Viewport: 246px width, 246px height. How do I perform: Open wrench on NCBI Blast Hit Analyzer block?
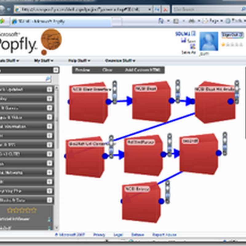tap(237, 92)
